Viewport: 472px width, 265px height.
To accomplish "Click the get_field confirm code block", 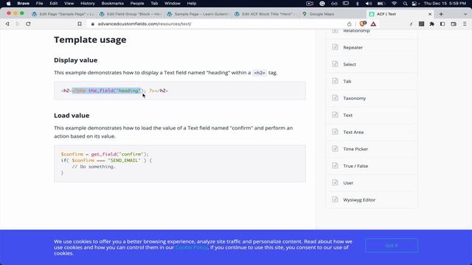I will [180, 163].
